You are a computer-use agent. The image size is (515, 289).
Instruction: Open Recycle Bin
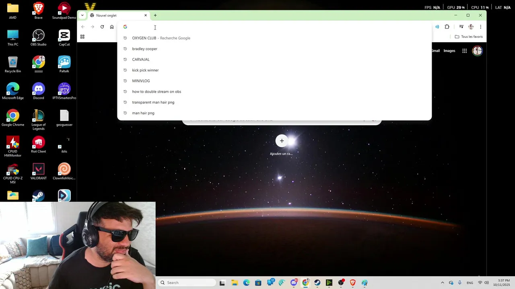point(13,65)
